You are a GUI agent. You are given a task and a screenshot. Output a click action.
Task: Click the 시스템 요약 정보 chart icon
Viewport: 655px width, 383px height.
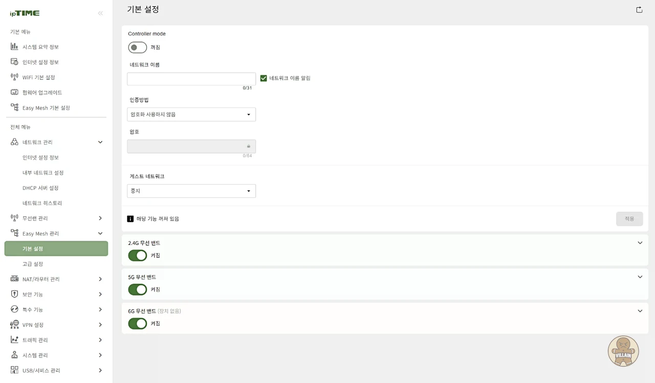14,47
